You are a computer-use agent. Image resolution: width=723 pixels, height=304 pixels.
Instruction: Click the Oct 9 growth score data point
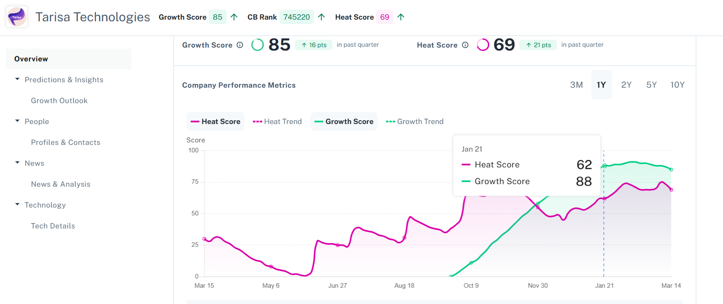tap(471, 263)
